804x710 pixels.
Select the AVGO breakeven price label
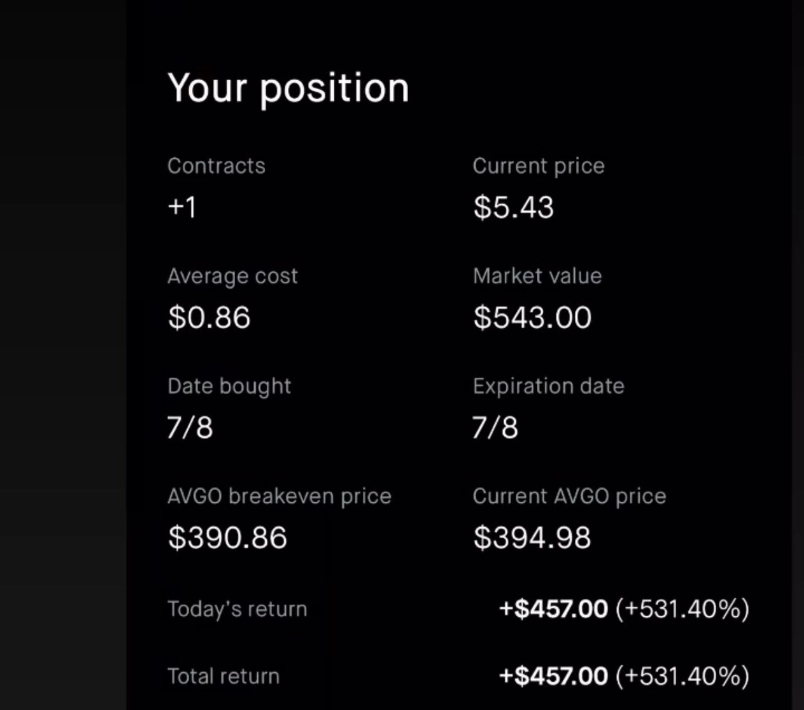[280, 497]
